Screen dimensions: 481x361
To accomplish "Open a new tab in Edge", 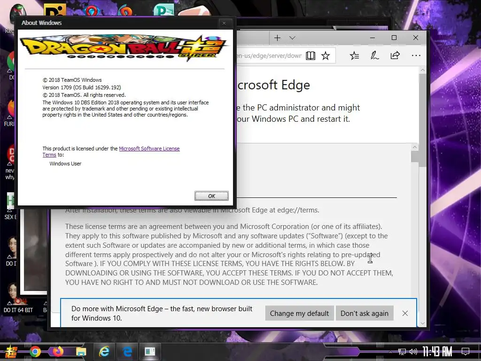I will pos(277,38).
